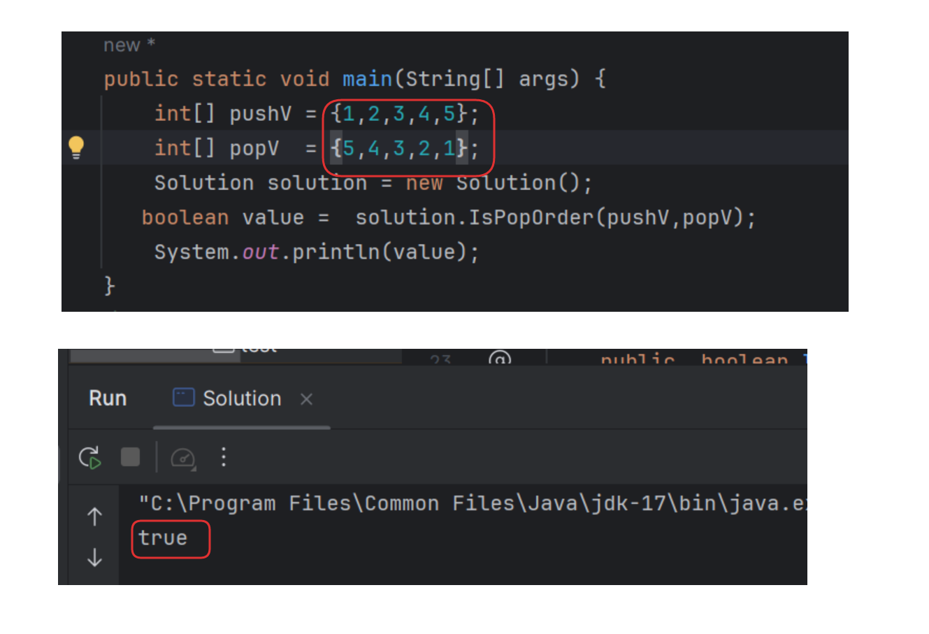Click the {1,2,3,4,5} array literal
Image resolution: width=929 pixels, height=634 pixels.
[x=398, y=113]
